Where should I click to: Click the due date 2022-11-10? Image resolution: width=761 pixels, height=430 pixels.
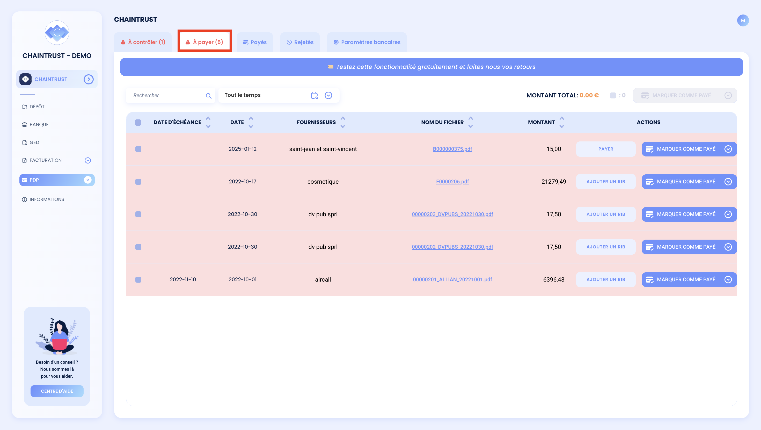183,279
